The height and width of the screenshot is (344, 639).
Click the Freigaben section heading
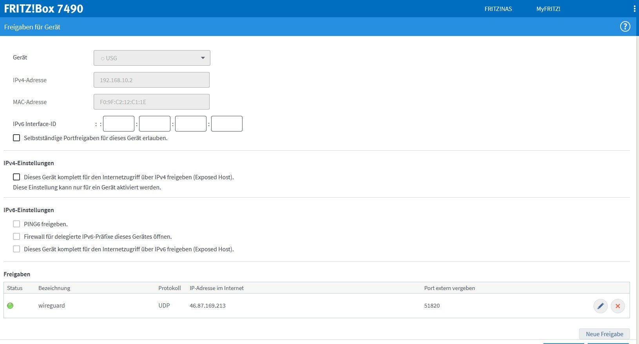click(x=17, y=274)
